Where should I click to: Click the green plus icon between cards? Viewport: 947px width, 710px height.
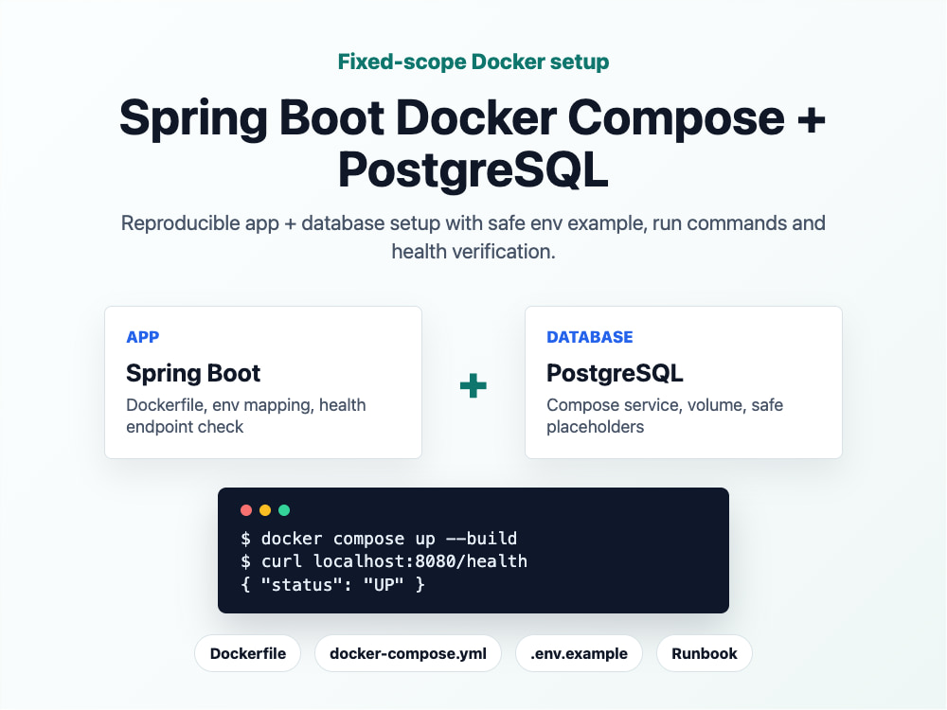point(473,386)
